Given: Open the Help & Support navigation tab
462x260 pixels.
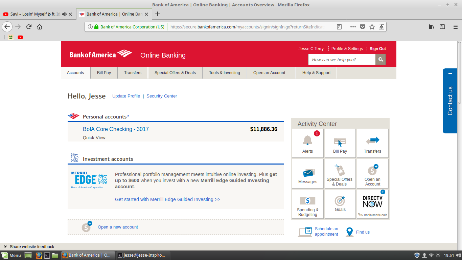Looking at the screenshot, I should tap(316, 73).
